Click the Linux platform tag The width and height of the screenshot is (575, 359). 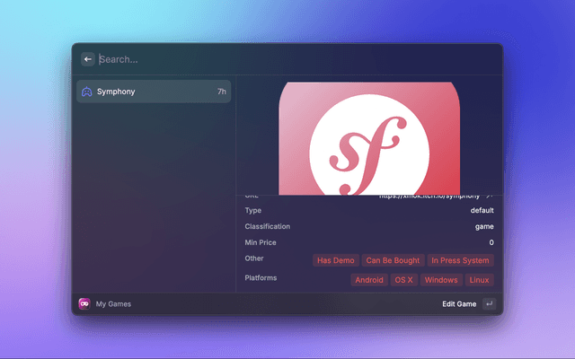pyautogui.click(x=479, y=280)
